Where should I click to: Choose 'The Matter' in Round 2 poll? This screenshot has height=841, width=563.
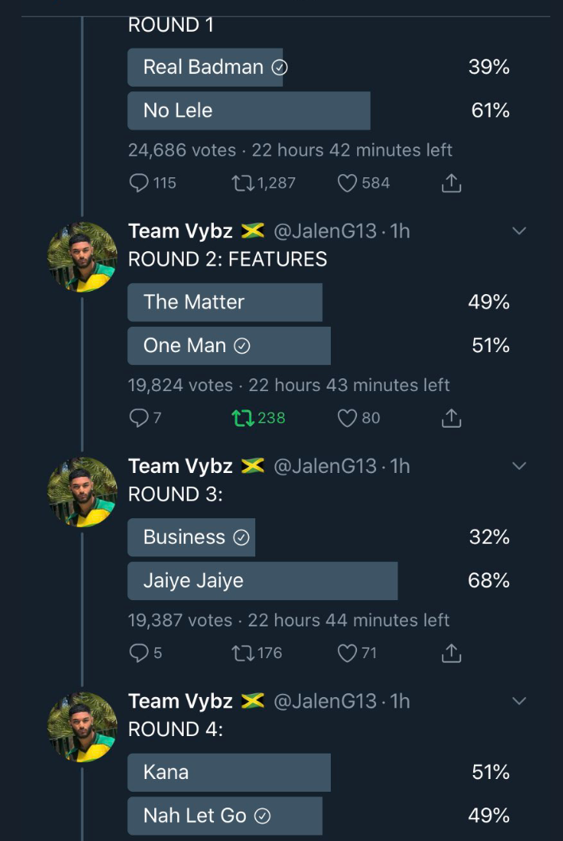(x=225, y=302)
